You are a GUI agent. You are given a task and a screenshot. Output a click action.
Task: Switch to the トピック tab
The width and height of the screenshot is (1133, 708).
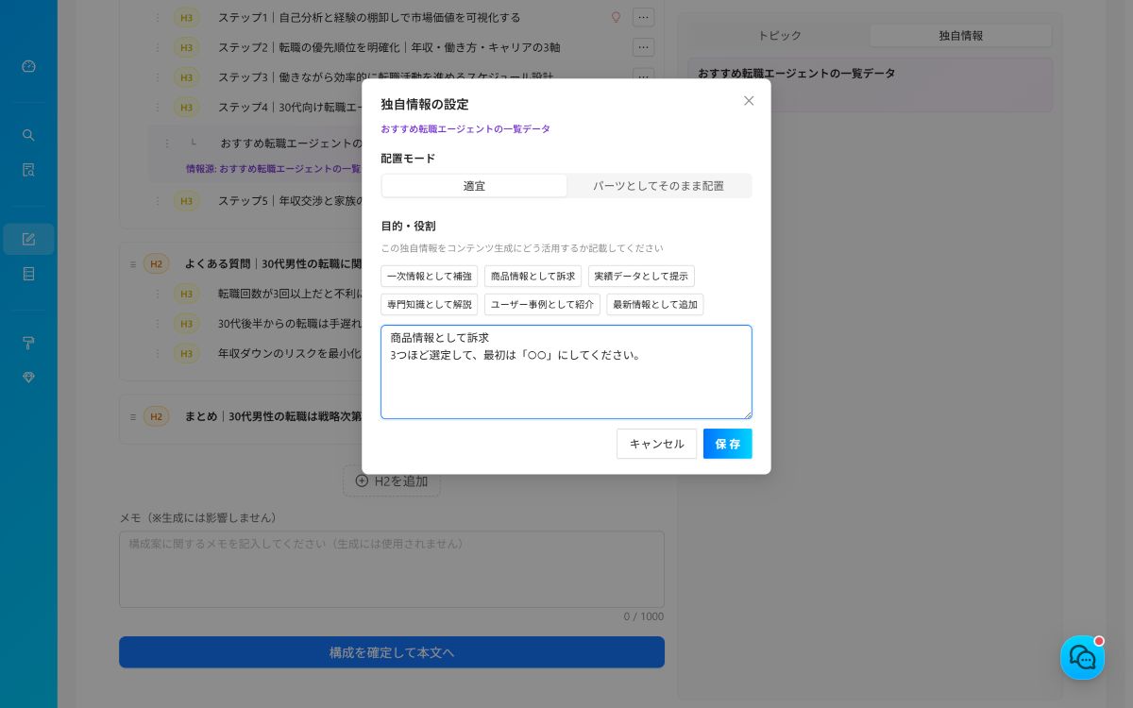coord(780,36)
